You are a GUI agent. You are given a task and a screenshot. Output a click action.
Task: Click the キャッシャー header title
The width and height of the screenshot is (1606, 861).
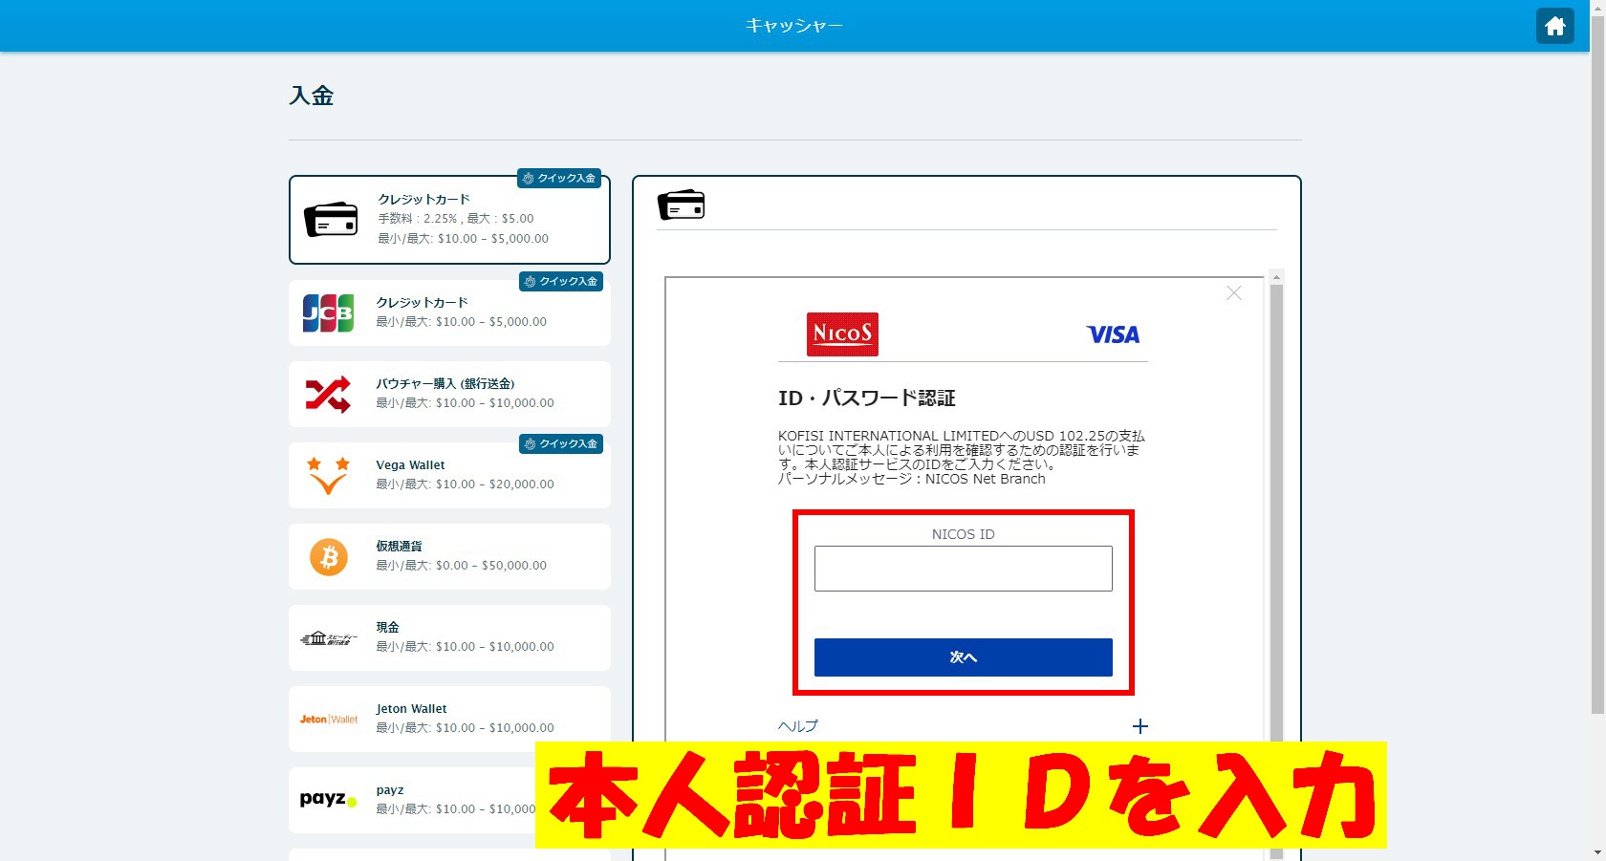click(794, 26)
